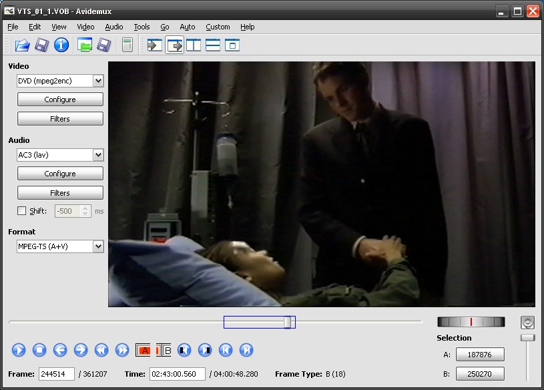Click selection B value 250270

(479, 374)
